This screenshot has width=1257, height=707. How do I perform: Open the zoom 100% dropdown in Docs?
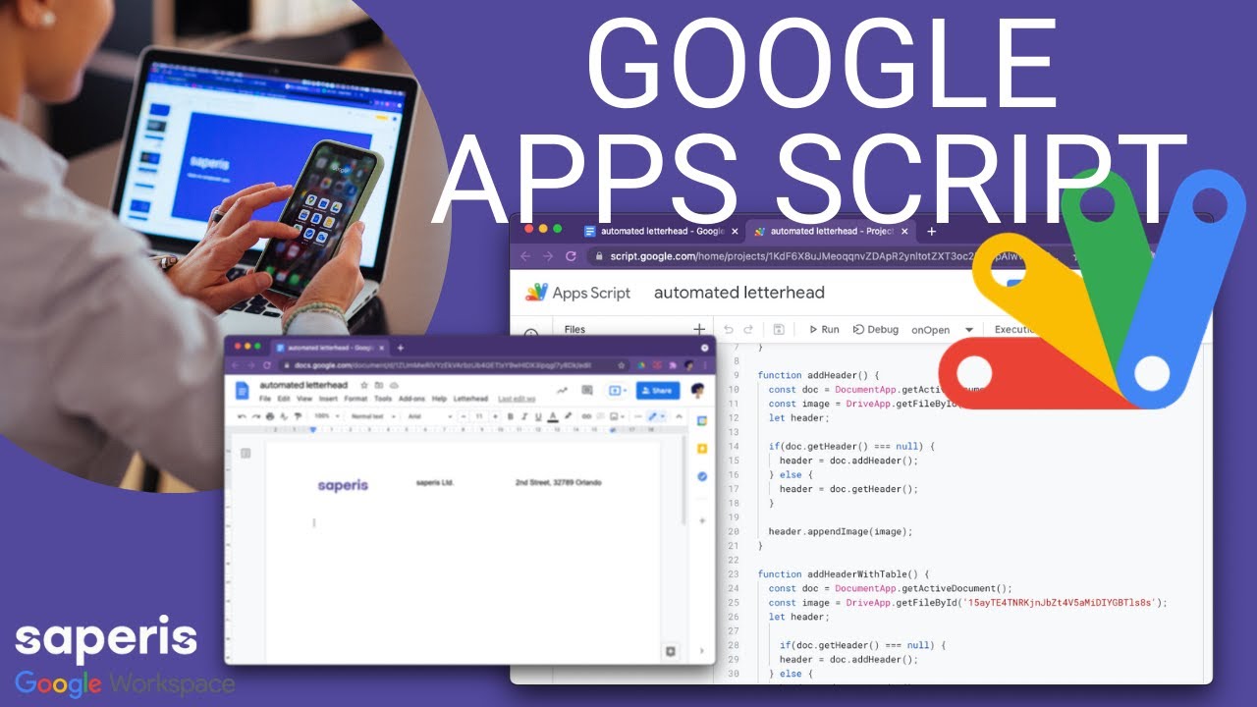pyautogui.click(x=326, y=416)
